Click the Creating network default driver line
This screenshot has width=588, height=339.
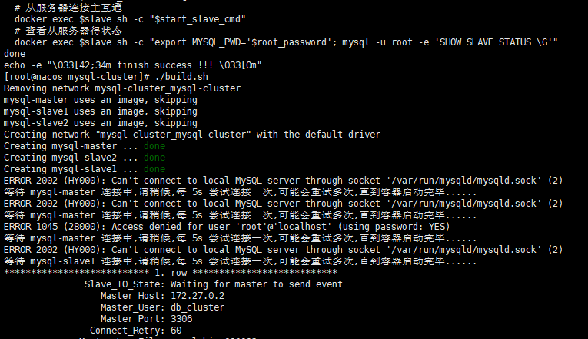tap(192, 135)
